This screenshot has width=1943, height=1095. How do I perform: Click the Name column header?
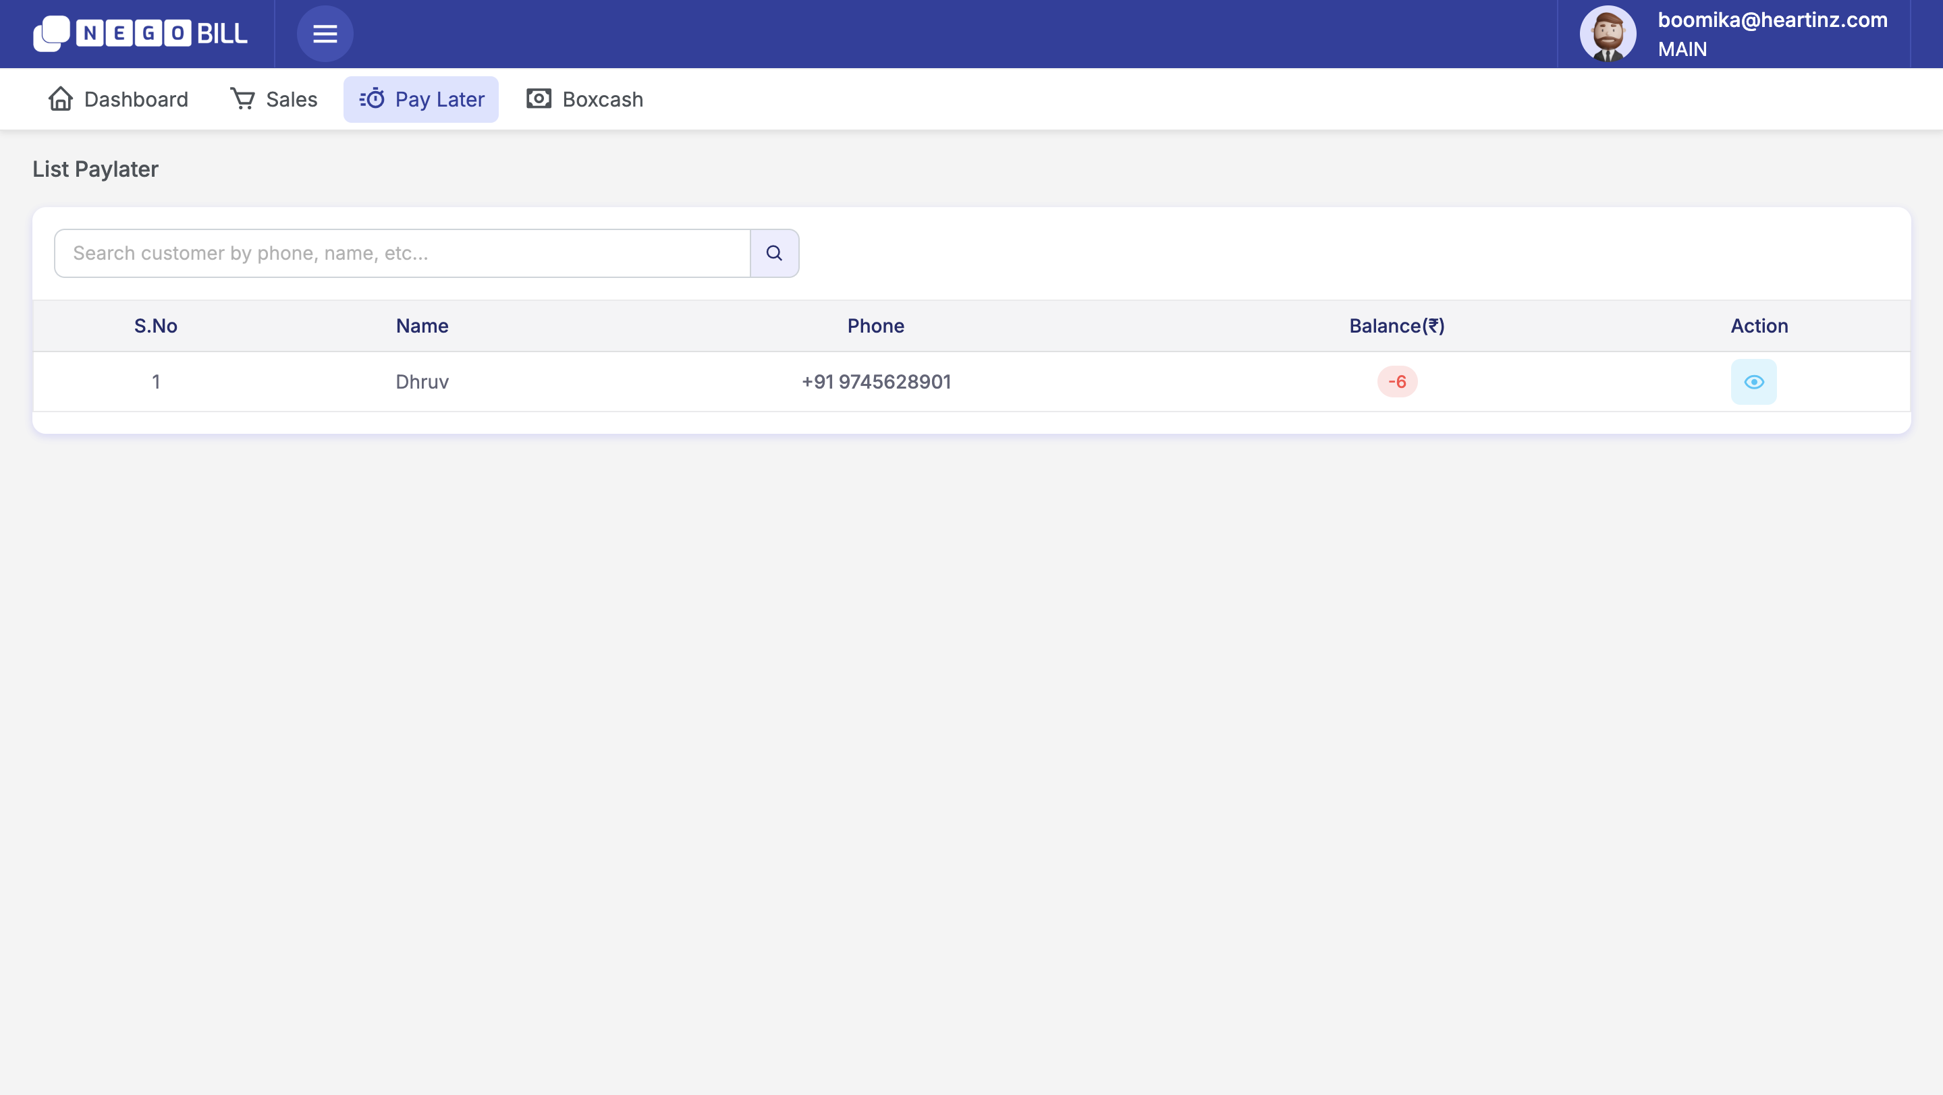point(422,326)
